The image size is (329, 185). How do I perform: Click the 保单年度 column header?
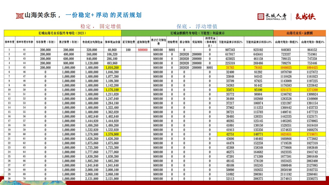click(x=10, y=42)
